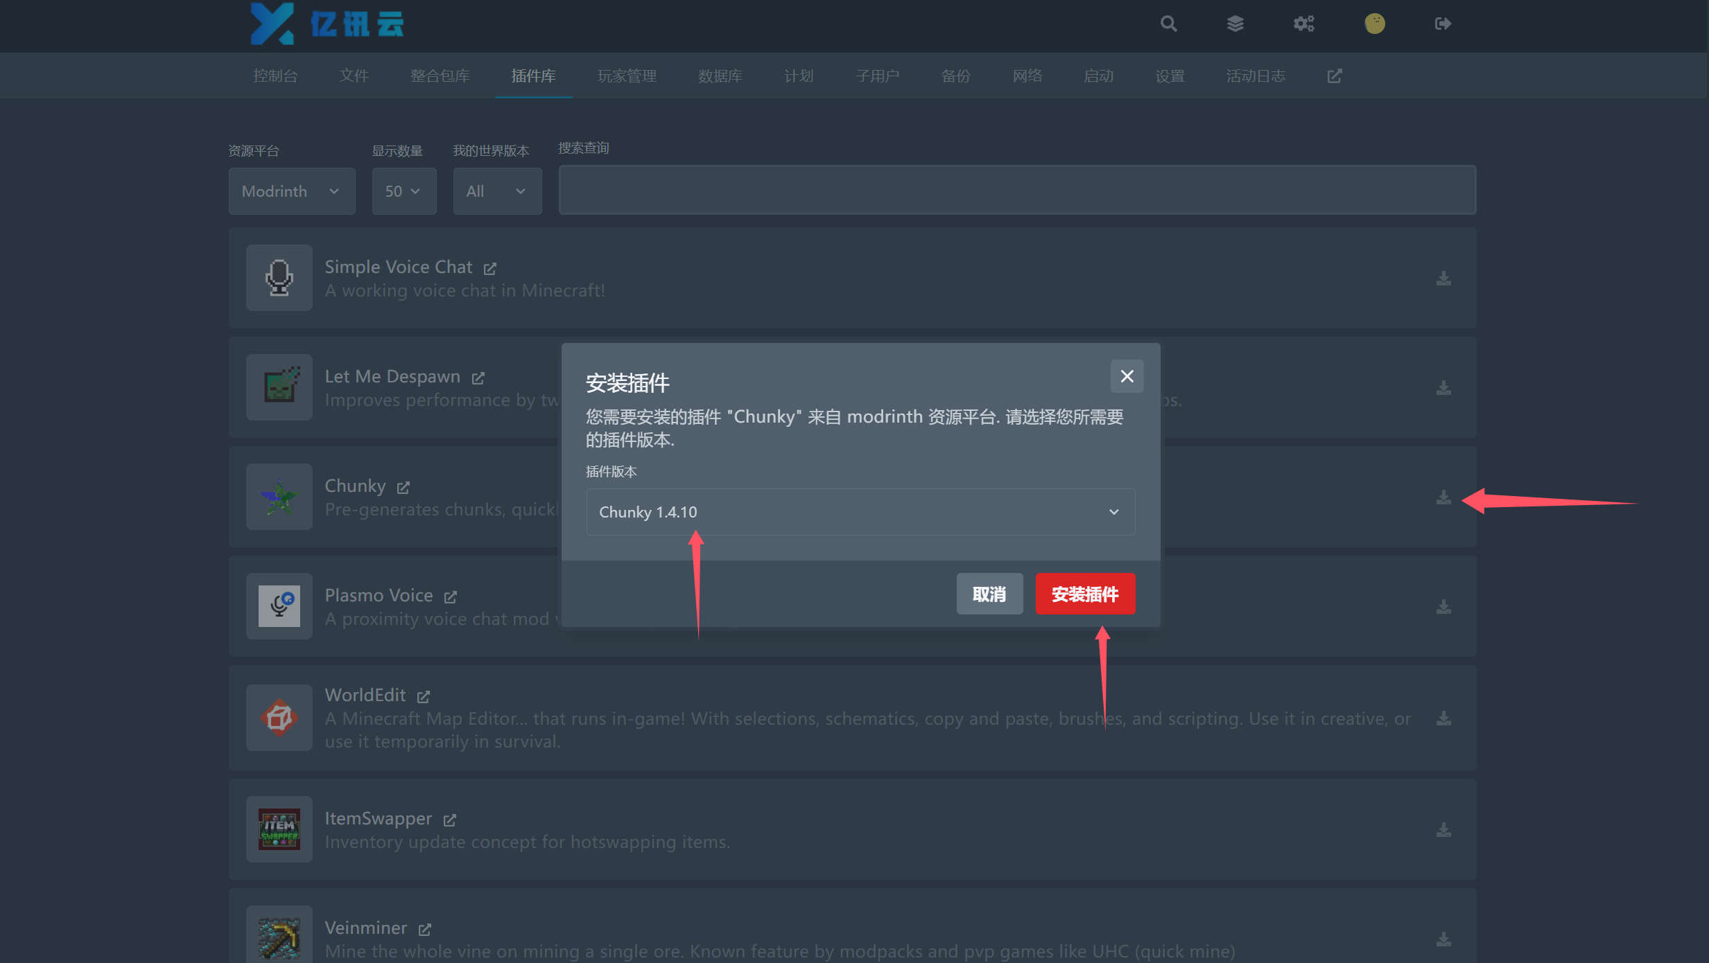Open WorldEdit external link icon
The height and width of the screenshot is (963, 1709).
(x=423, y=696)
